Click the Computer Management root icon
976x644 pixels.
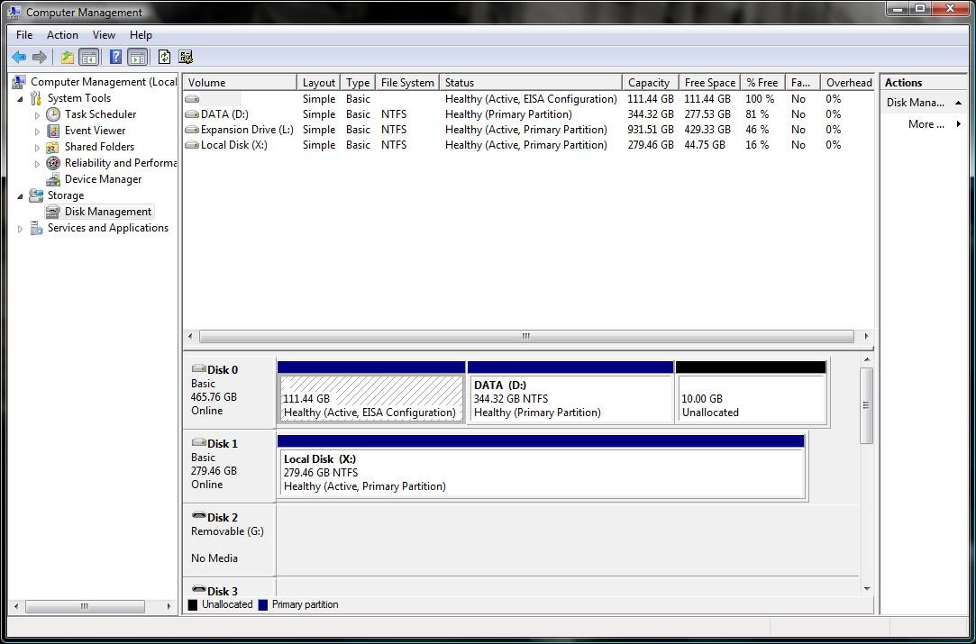[19, 81]
